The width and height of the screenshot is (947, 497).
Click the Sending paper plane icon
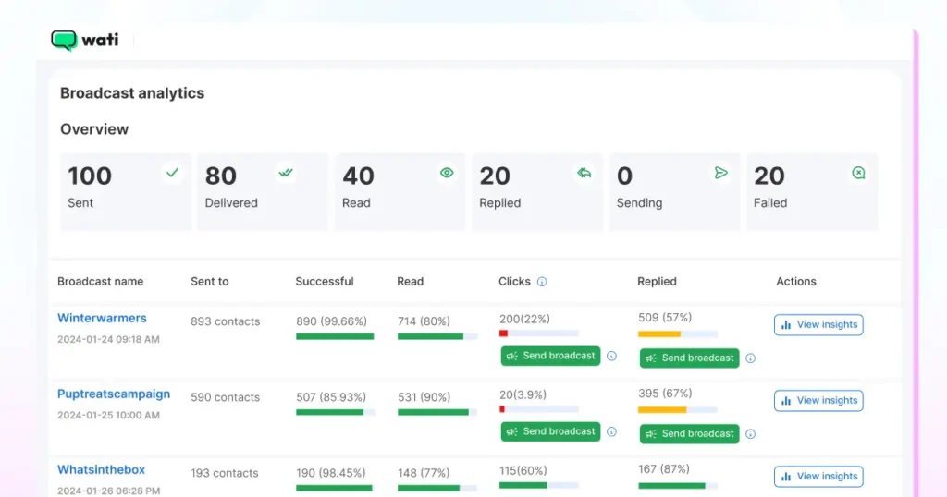click(721, 173)
